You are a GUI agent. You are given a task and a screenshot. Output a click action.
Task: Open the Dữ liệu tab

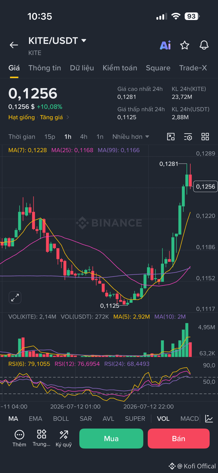point(82,68)
